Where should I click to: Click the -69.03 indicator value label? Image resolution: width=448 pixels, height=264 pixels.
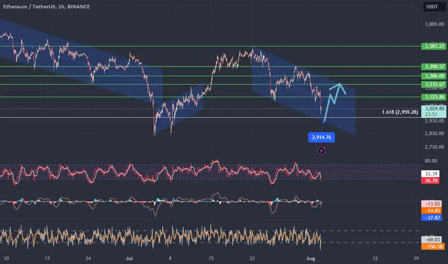(433, 240)
